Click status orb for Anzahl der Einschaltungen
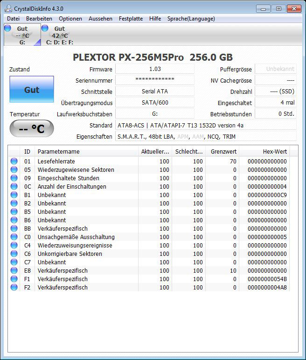 pyautogui.click(x=14, y=186)
